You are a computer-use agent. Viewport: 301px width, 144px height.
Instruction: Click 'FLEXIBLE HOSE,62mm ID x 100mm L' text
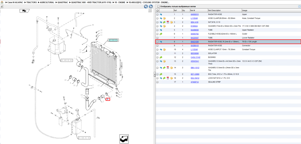[x=223, y=34]
